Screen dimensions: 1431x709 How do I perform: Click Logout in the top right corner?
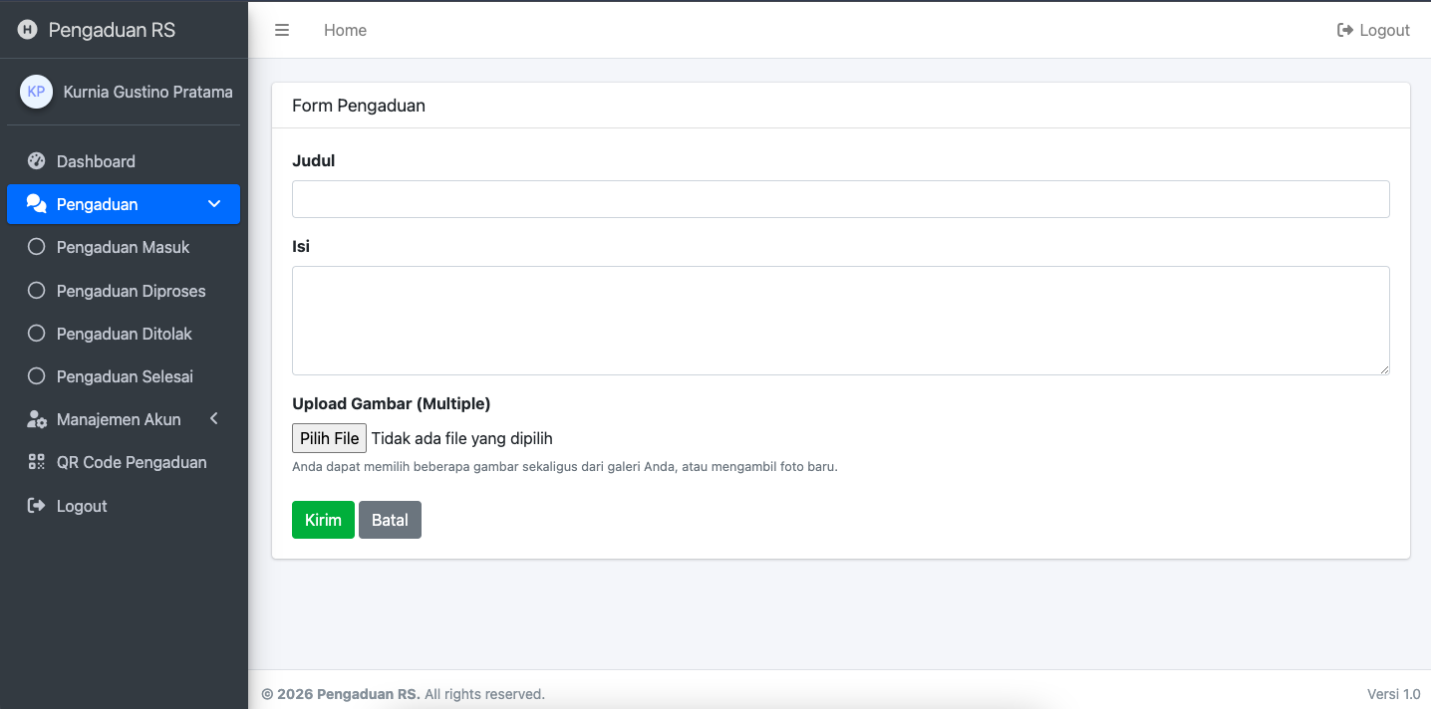(1373, 30)
